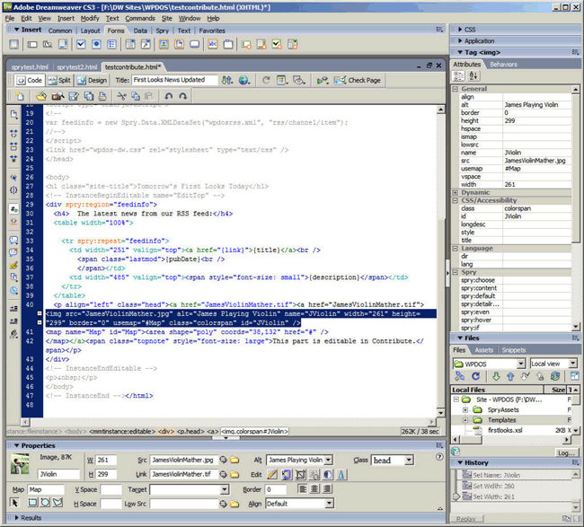The height and width of the screenshot is (527, 584).
Task: Click Refresh icon in Files panel
Action: (x=475, y=376)
